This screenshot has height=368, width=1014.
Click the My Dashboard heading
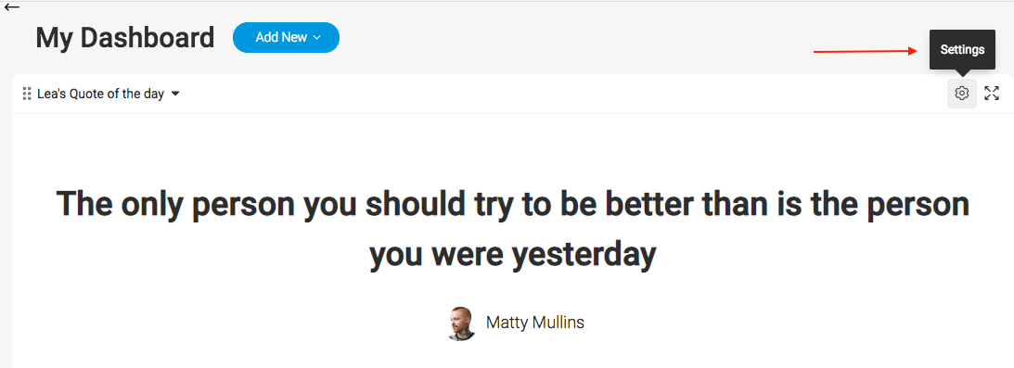125,38
